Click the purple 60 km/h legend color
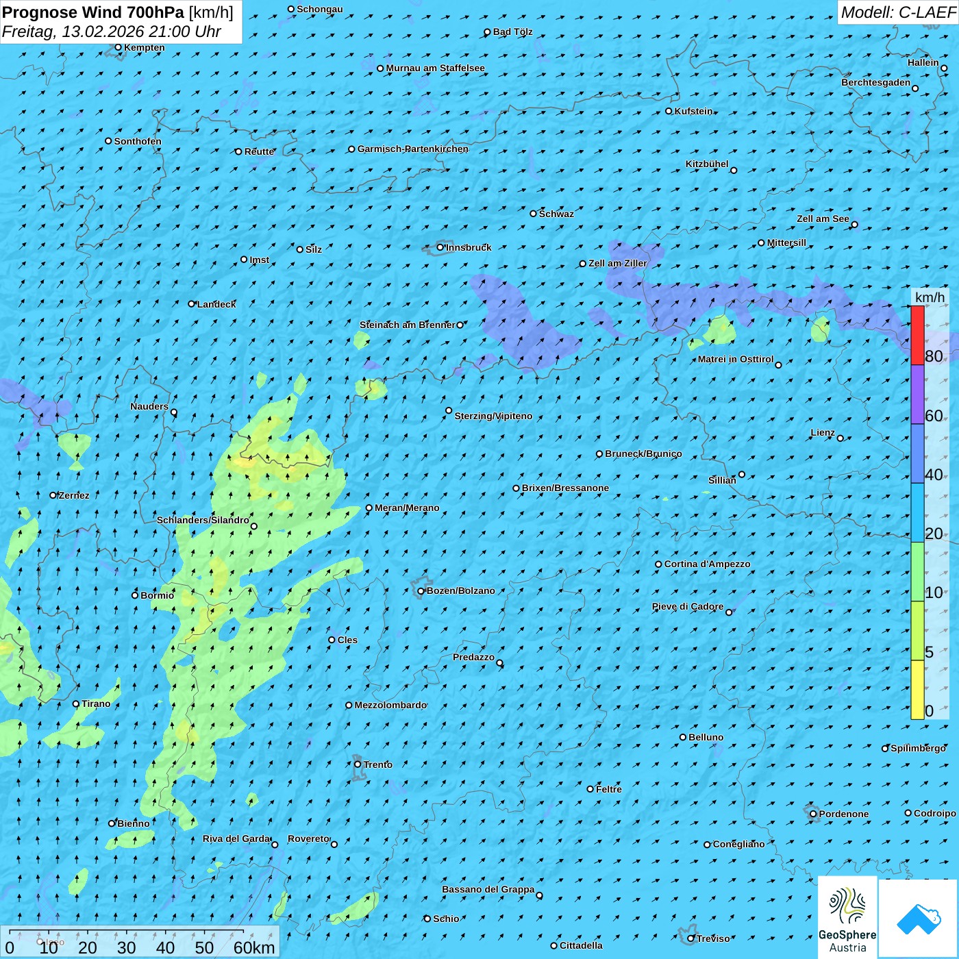The image size is (959, 959). pyautogui.click(x=917, y=395)
